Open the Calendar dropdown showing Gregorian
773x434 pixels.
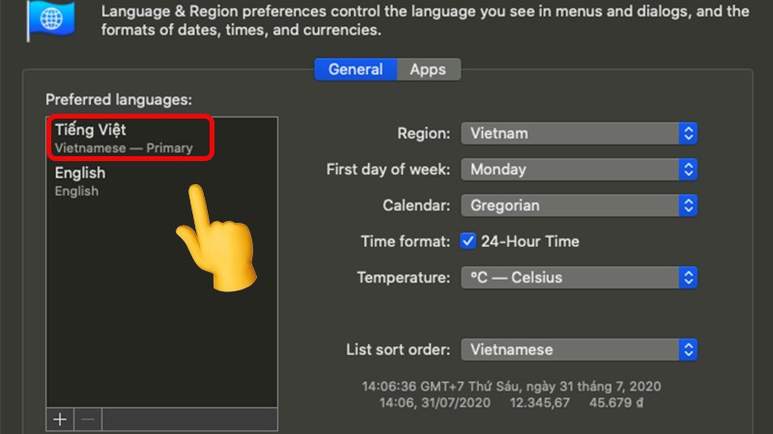coord(579,205)
